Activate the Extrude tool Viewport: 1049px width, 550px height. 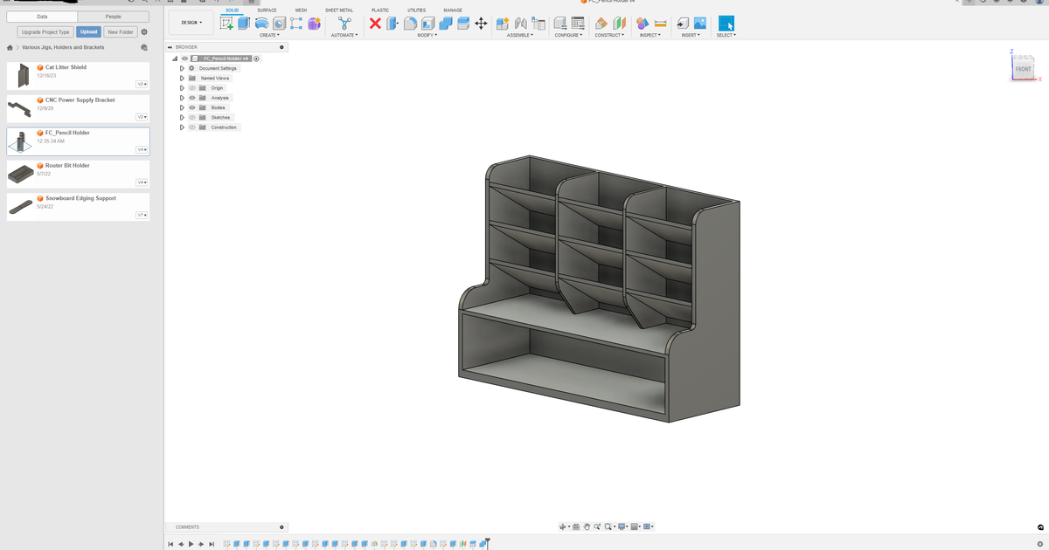click(245, 24)
